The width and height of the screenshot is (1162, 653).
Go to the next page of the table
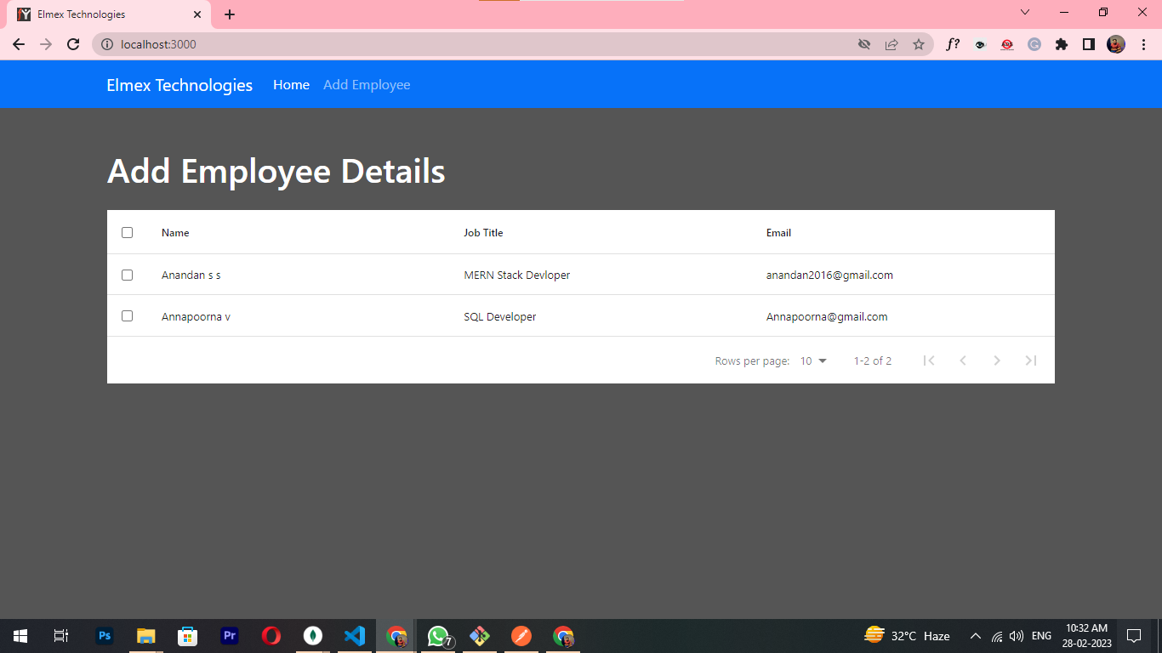pyautogui.click(x=997, y=361)
